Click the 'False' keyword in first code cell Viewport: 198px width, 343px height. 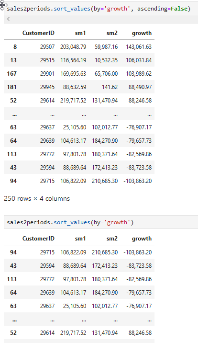click(x=179, y=9)
